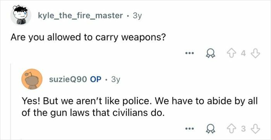271x140 pixels.
Task: Downvote kyle_the_fire_master's comment
Action: 255,53
